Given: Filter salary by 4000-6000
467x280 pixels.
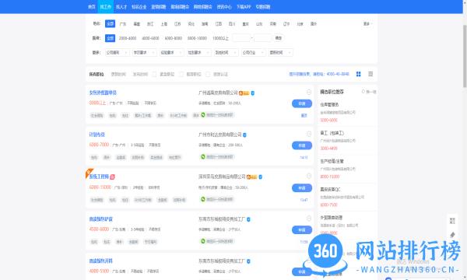Looking at the screenshot, I should click(150, 38).
